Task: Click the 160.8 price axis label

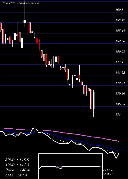Action: click(x=119, y=10)
